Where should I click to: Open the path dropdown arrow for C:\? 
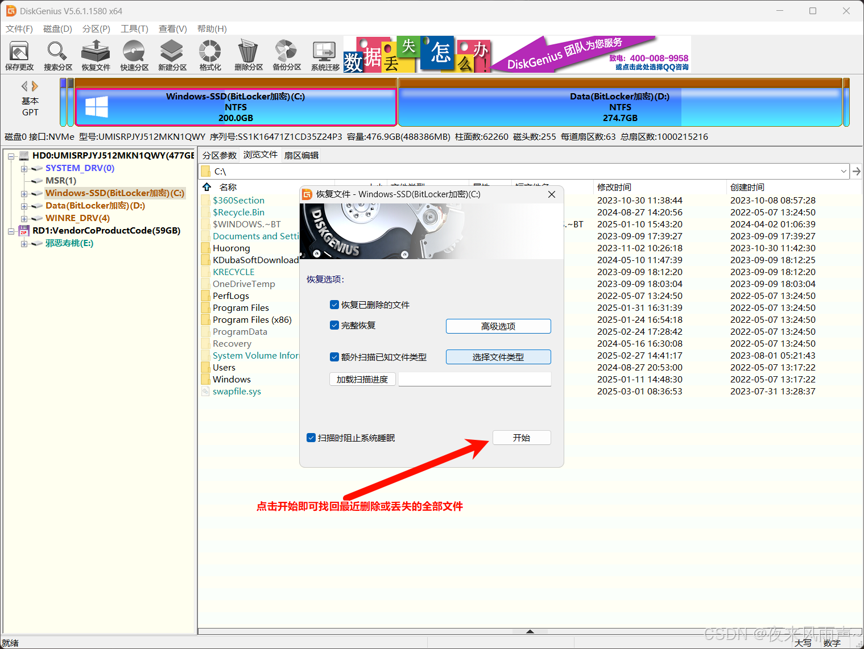[843, 171]
